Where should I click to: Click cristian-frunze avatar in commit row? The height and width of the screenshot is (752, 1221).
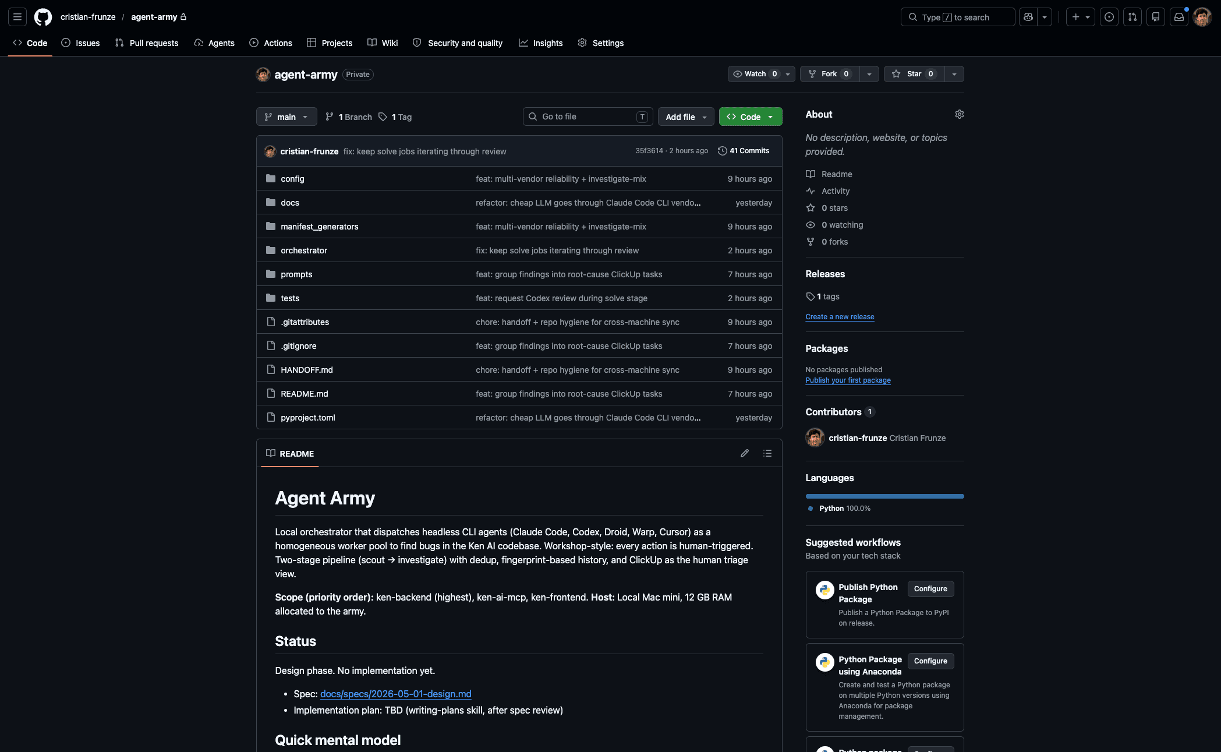pos(270,151)
